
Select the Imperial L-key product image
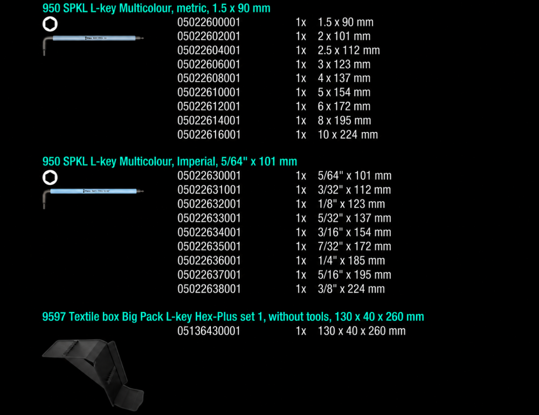(93, 198)
